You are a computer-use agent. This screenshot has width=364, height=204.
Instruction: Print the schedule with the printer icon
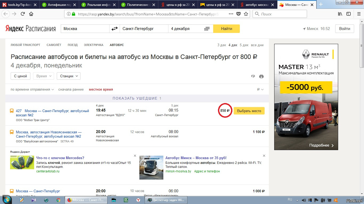pos(261,76)
